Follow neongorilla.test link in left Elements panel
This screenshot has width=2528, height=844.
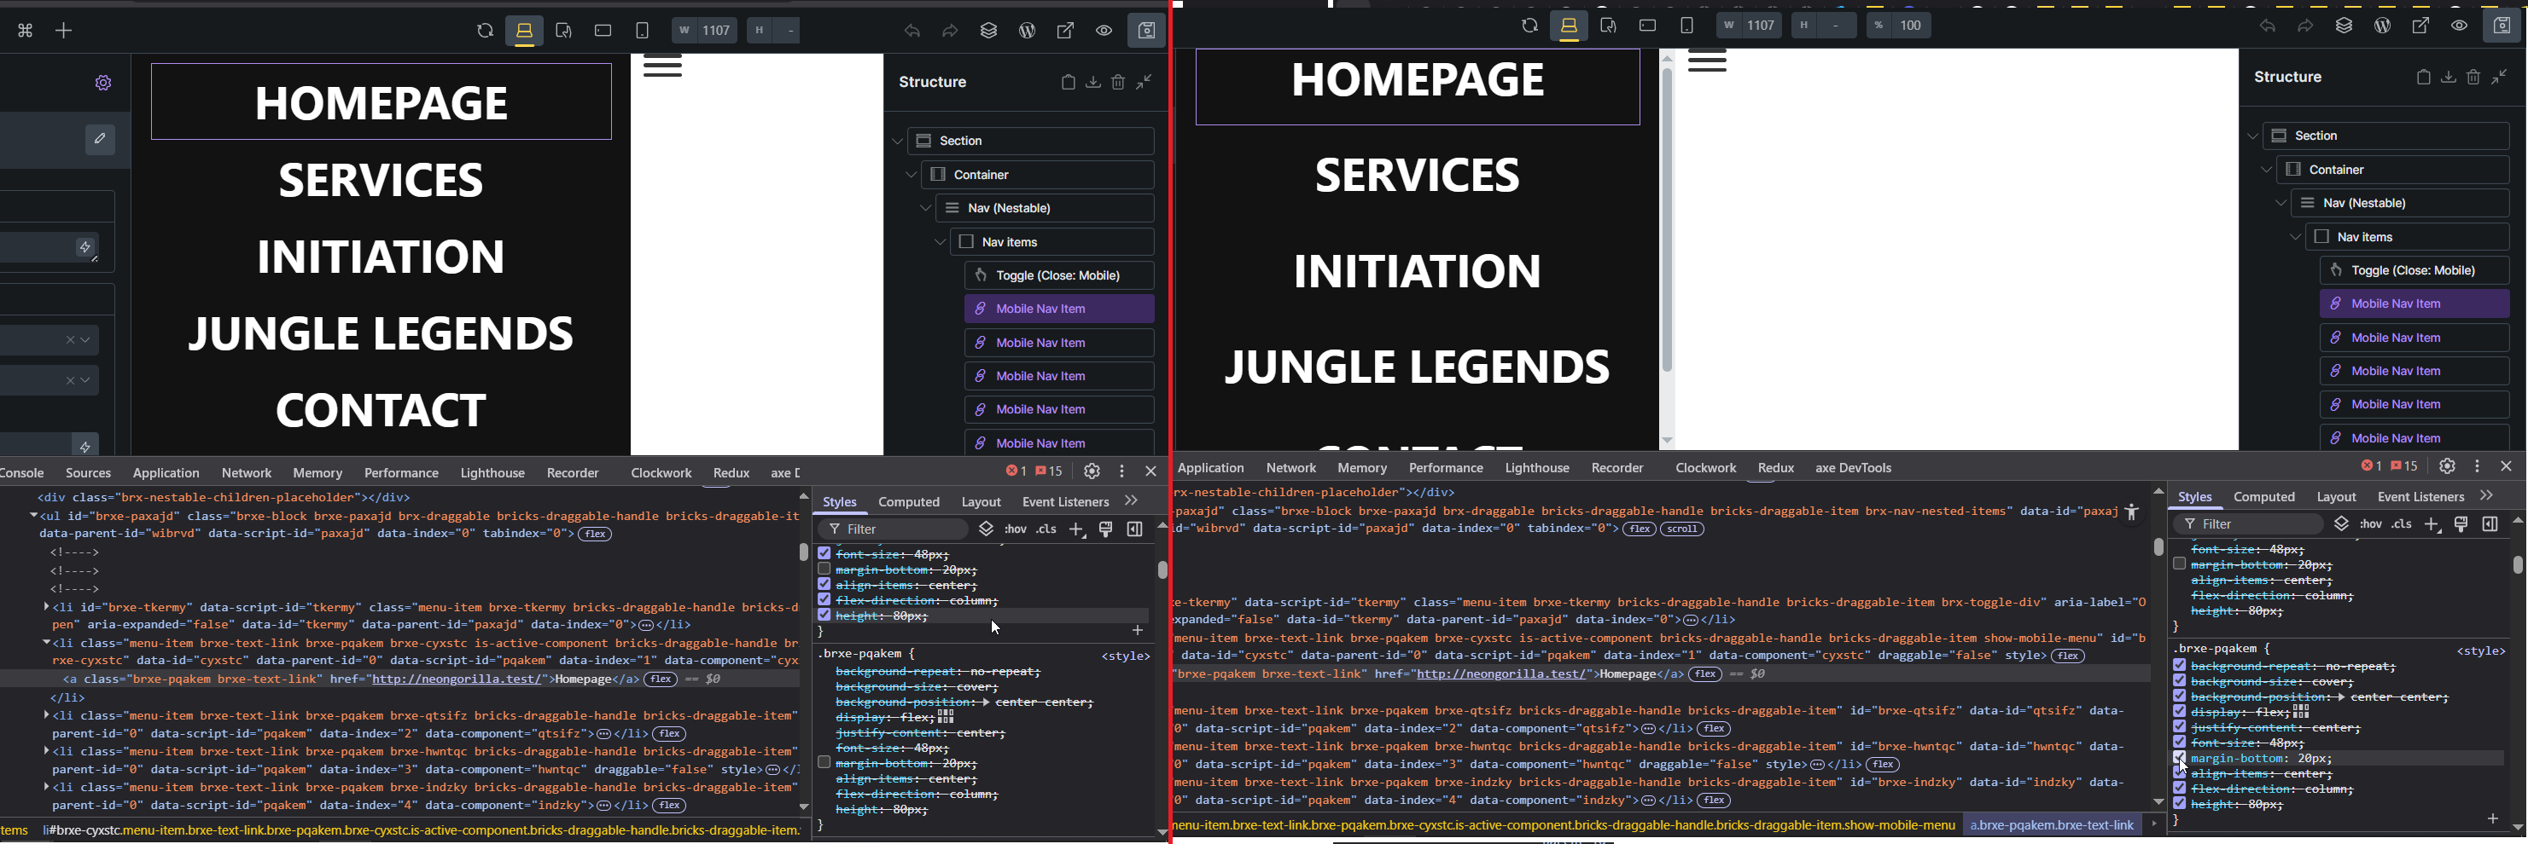tap(457, 679)
